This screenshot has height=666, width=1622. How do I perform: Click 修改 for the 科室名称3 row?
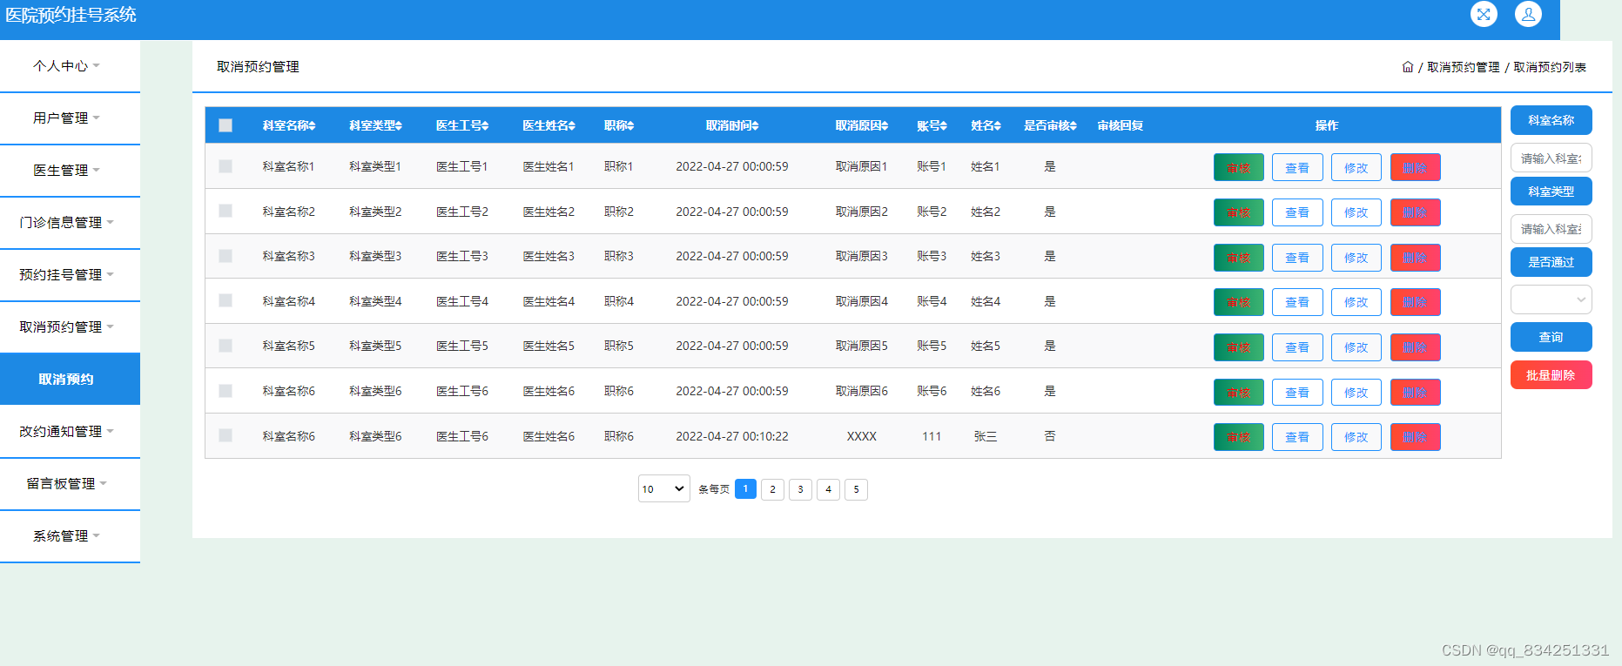pyautogui.click(x=1356, y=258)
